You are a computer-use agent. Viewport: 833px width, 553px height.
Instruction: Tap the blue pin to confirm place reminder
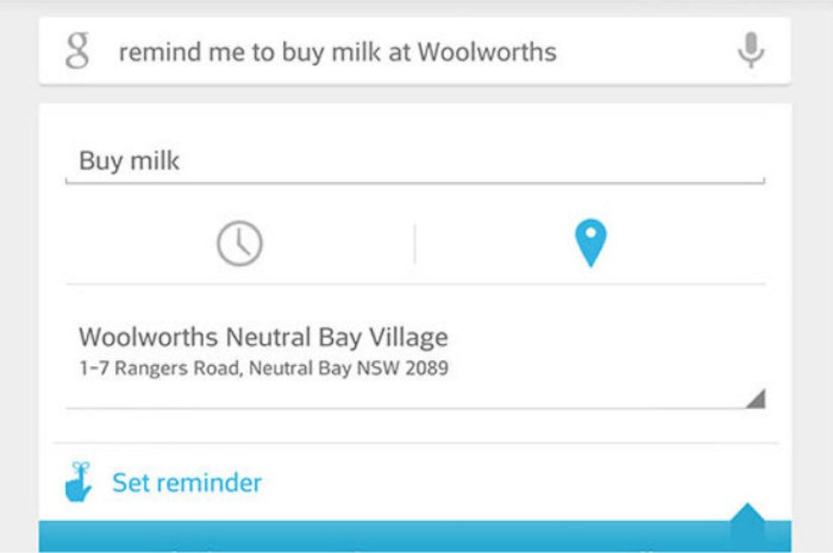[591, 240]
